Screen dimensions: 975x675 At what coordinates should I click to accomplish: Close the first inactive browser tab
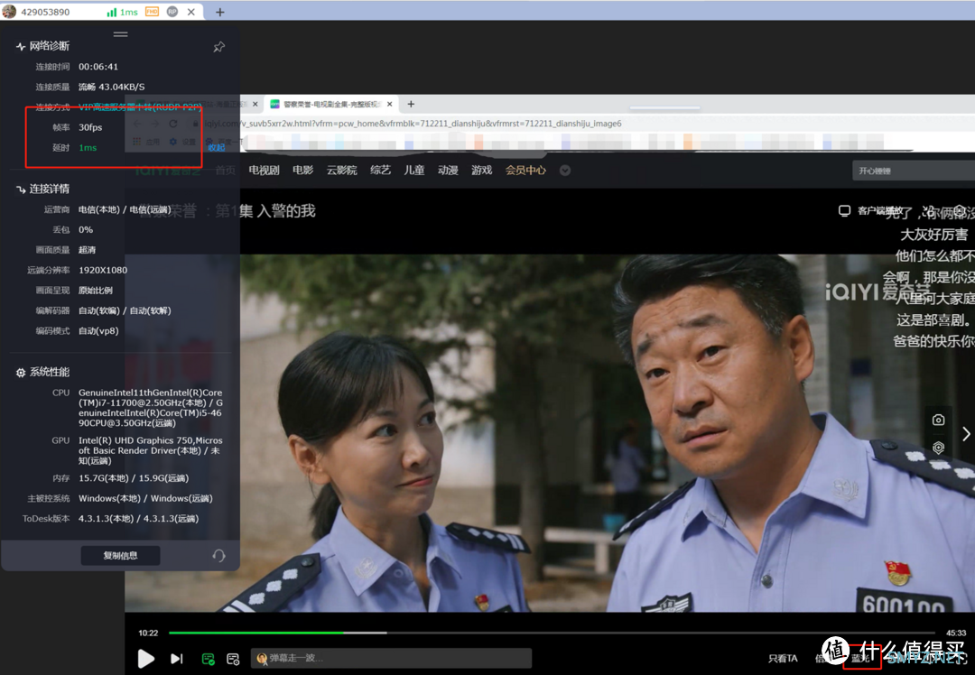coord(255,104)
